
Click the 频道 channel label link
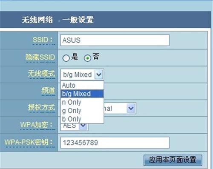click(x=48, y=91)
